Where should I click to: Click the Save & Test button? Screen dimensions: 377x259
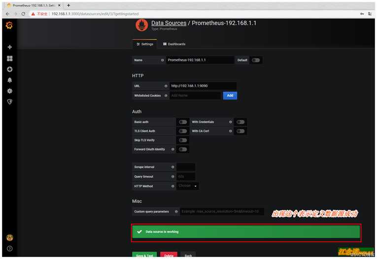tap(144, 255)
